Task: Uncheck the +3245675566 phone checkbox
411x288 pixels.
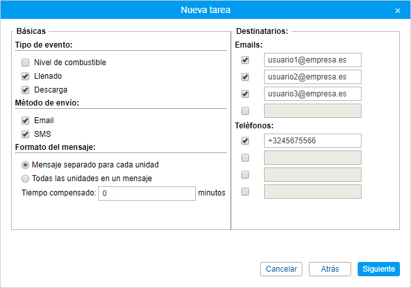Action: coord(245,141)
